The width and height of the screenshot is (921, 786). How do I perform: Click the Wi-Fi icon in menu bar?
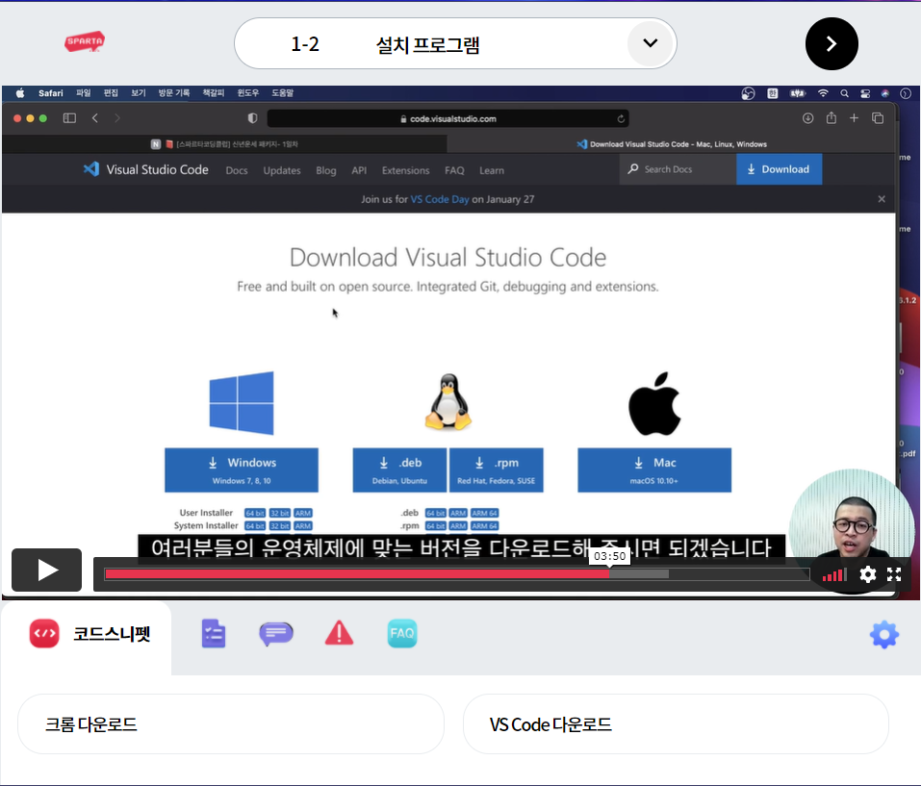[823, 92]
